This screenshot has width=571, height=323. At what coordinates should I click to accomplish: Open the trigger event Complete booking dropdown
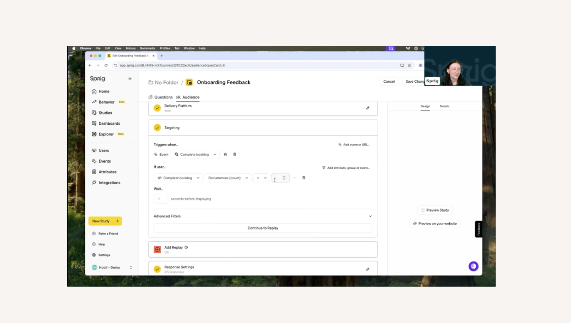coord(195,155)
